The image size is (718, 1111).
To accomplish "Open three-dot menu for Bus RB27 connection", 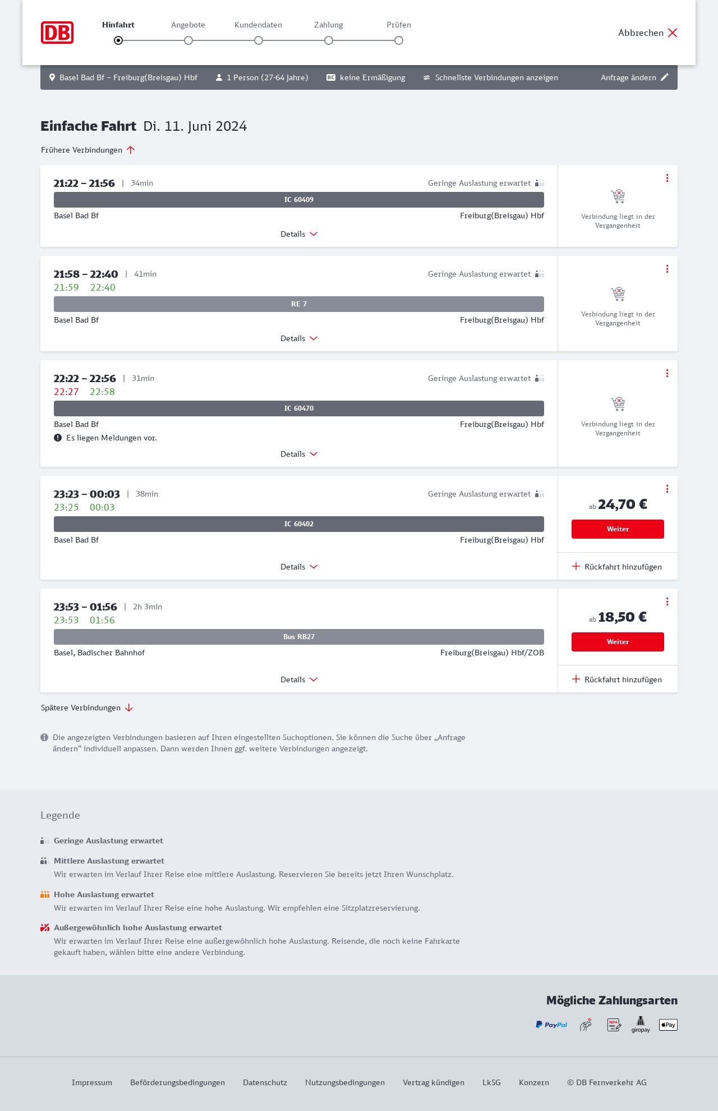I will [x=667, y=602].
